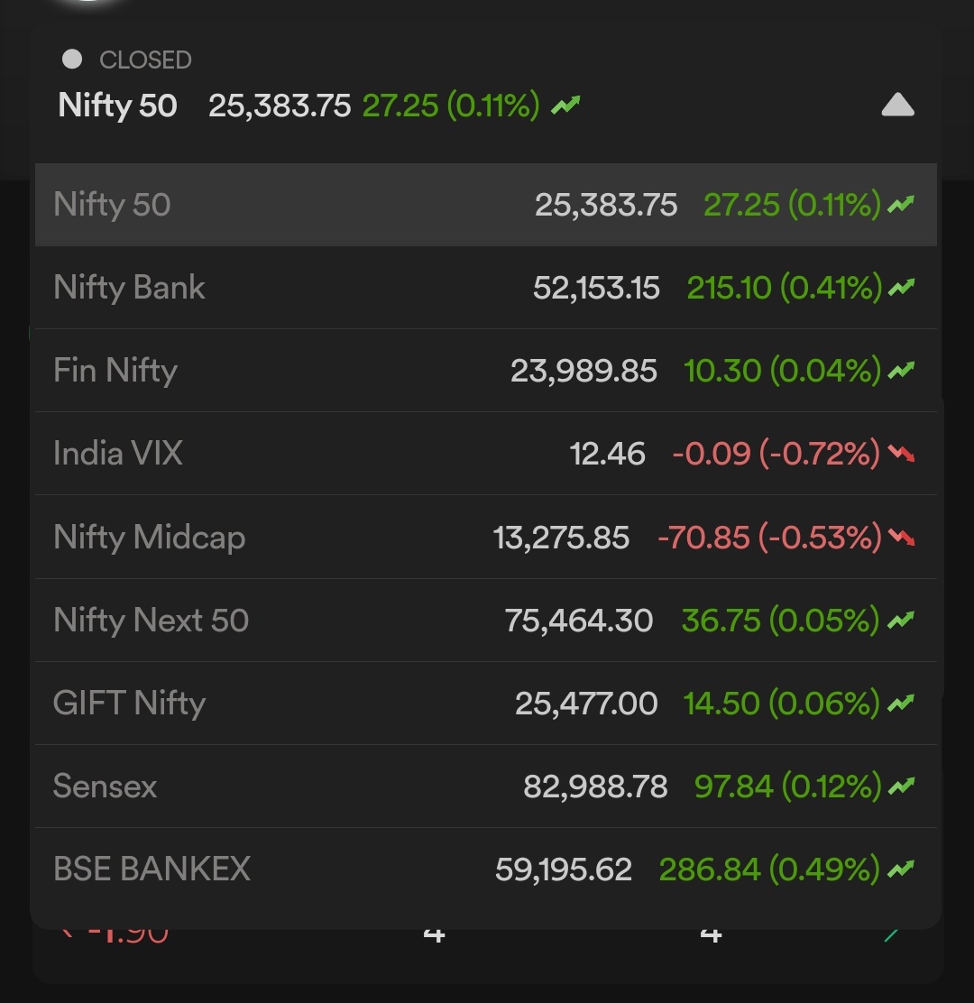
Task: Select the India VIX list item
Action: click(x=486, y=454)
